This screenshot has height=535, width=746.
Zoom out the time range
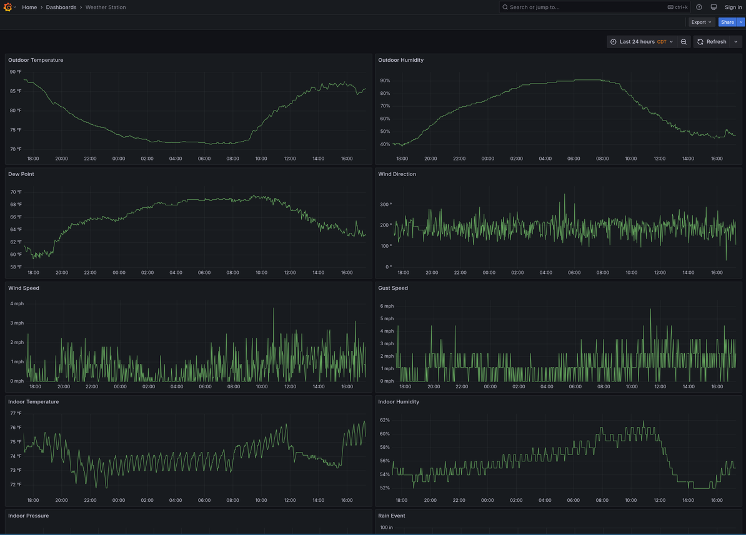click(684, 42)
